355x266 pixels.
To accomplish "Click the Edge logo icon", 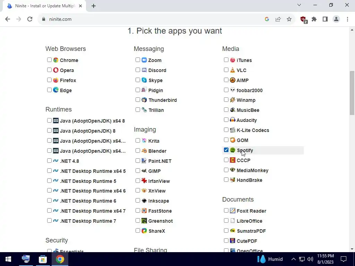I will (56, 90).
